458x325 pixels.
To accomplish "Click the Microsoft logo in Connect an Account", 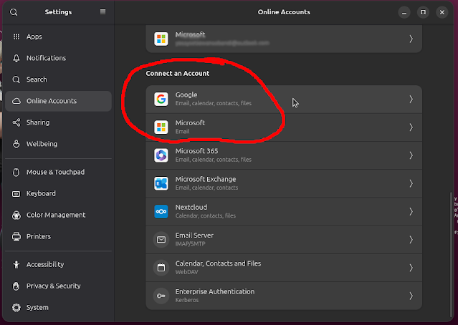I will (161, 127).
